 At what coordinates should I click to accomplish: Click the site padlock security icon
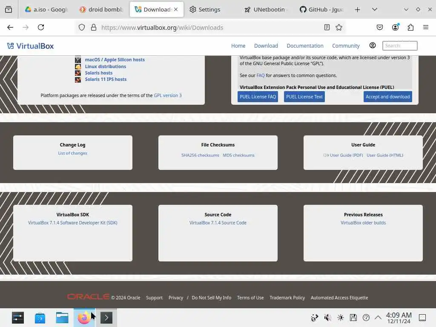[x=94, y=27]
